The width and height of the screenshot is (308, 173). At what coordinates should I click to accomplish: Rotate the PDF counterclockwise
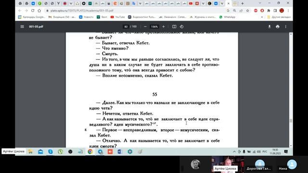[181, 26]
